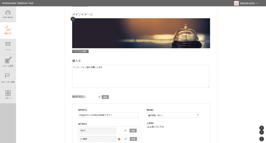Open the メール envelope icon
The image size is (266, 143).
pyautogui.click(x=8, y=46)
